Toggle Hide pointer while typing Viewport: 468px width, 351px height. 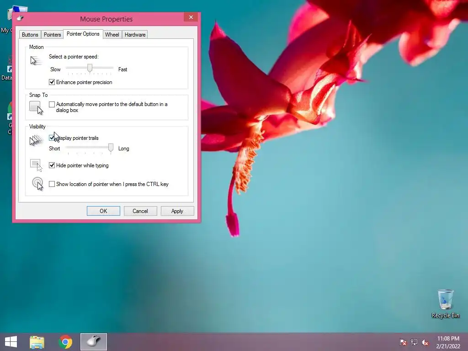click(52, 165)
